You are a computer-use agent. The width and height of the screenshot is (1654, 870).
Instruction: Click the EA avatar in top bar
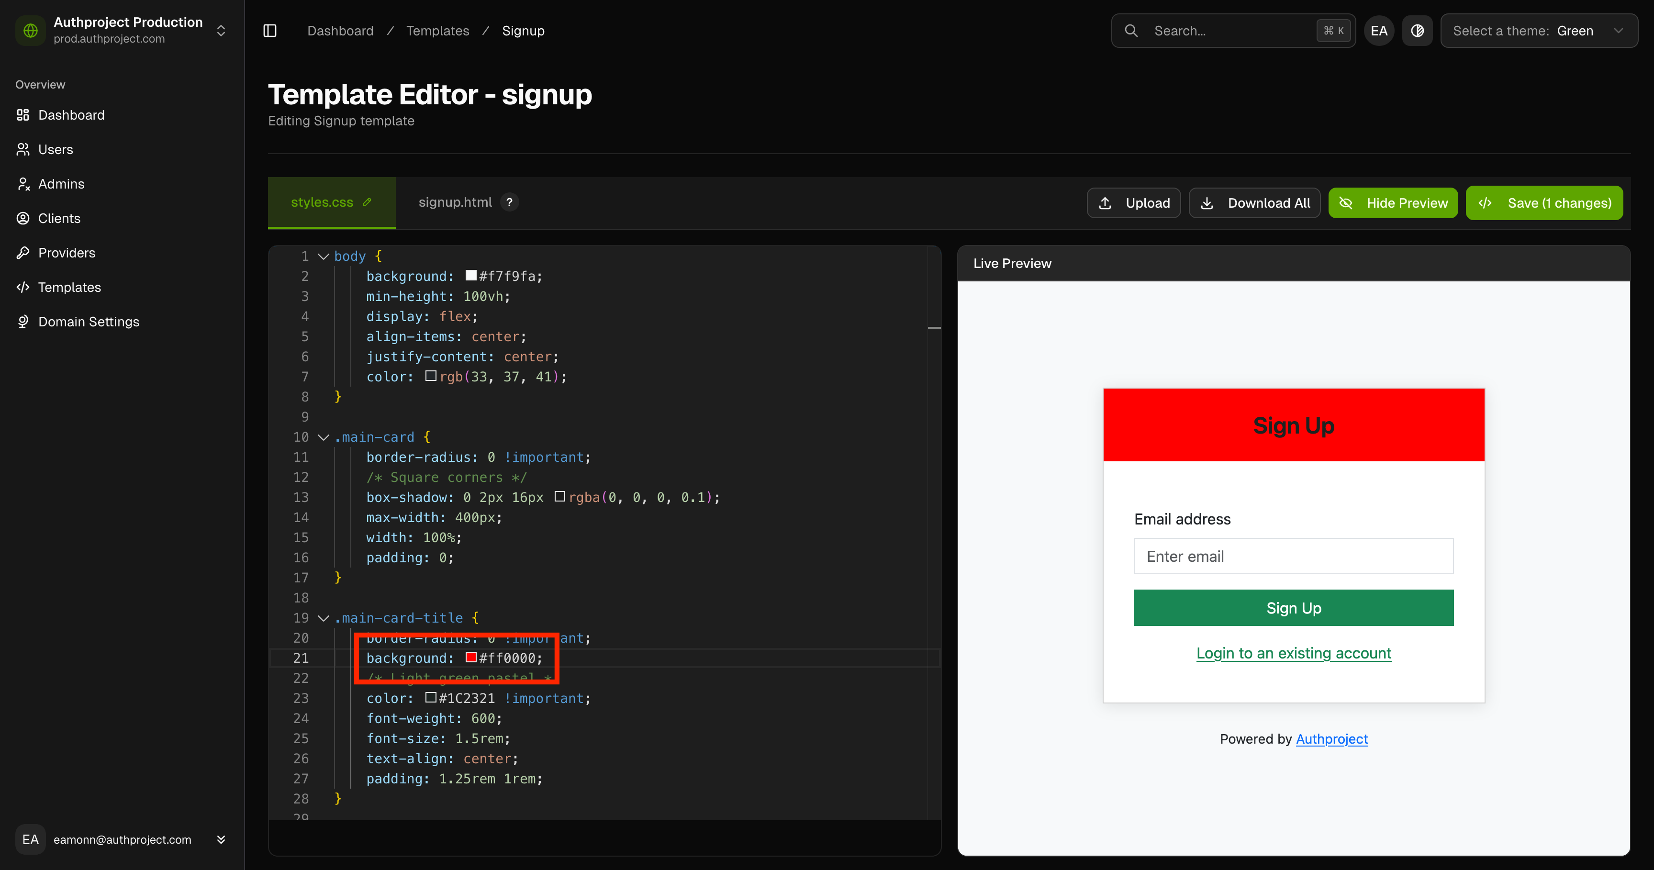click(1378, 31)
